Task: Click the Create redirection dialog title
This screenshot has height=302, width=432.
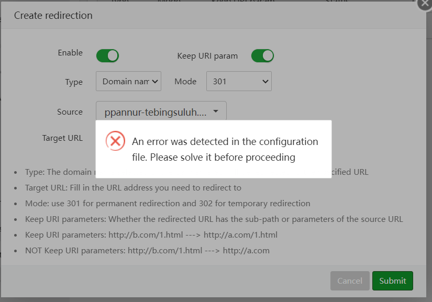Action: point(52,16)
